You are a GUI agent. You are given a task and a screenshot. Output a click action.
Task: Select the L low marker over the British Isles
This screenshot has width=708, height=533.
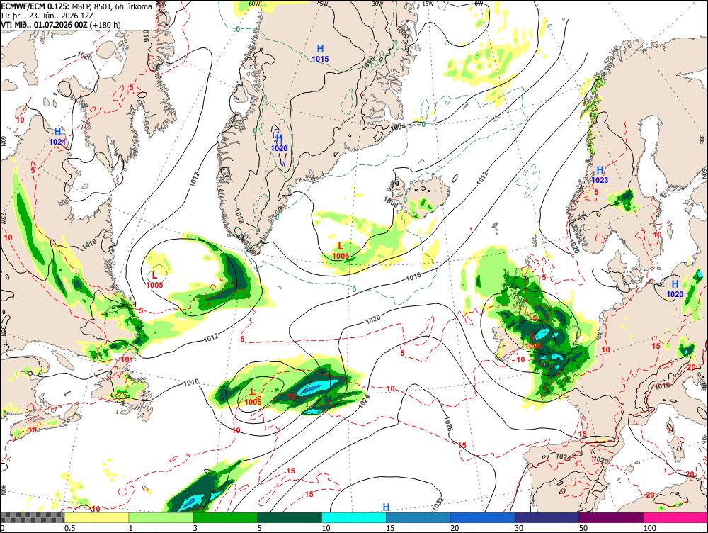[533, 340]
